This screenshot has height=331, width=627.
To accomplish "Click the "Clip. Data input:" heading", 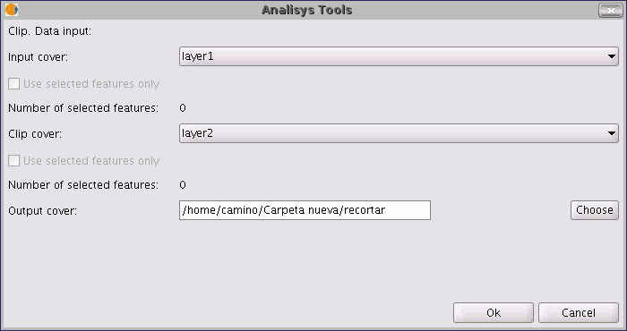I will pyautogui.click(x=49, y=31).
